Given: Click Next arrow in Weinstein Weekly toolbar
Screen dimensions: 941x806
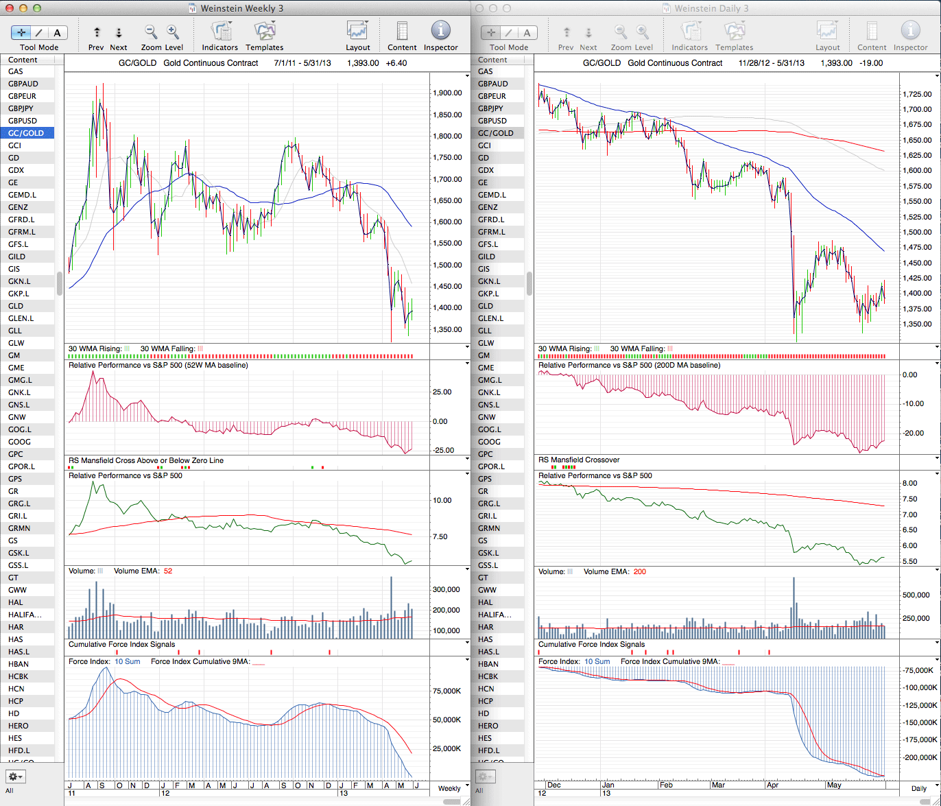Looking at the screenshot, I should (x=118, y=32).
